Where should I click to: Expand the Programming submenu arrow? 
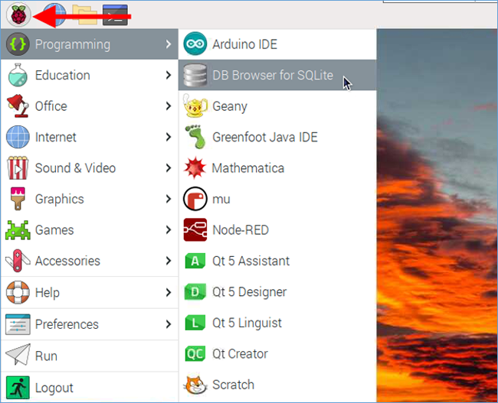point(169,44)
